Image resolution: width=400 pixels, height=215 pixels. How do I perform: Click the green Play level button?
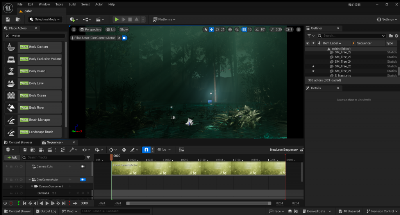116,19
